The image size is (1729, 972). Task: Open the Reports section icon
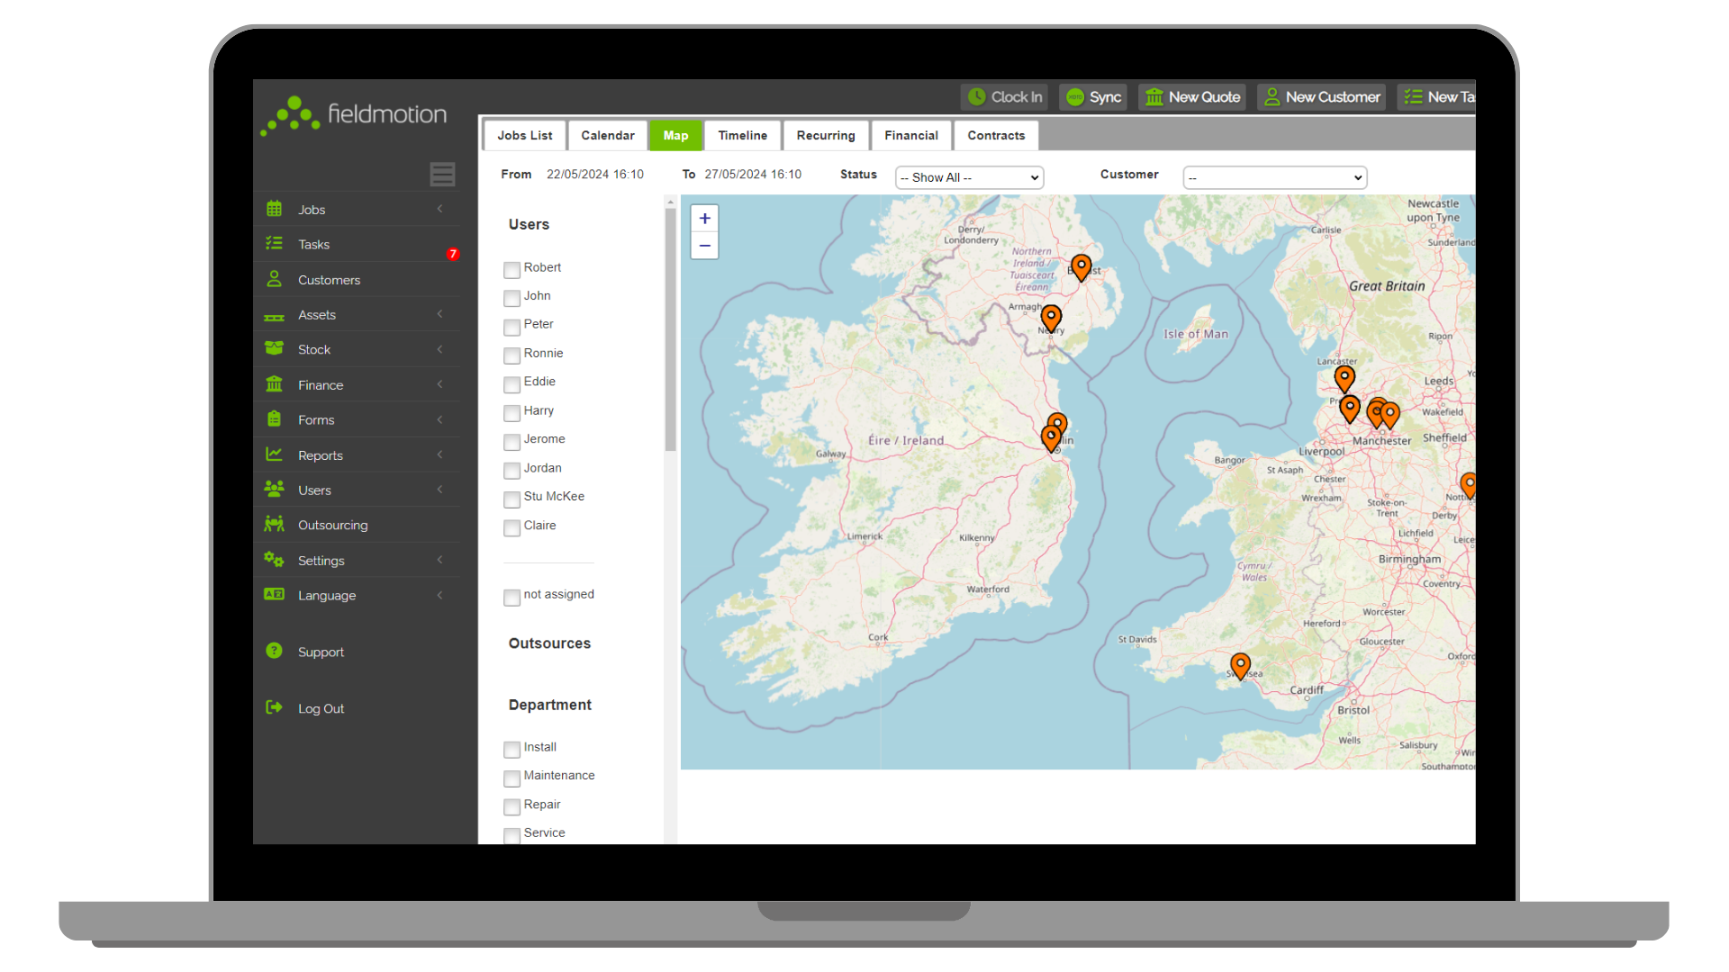274,454
